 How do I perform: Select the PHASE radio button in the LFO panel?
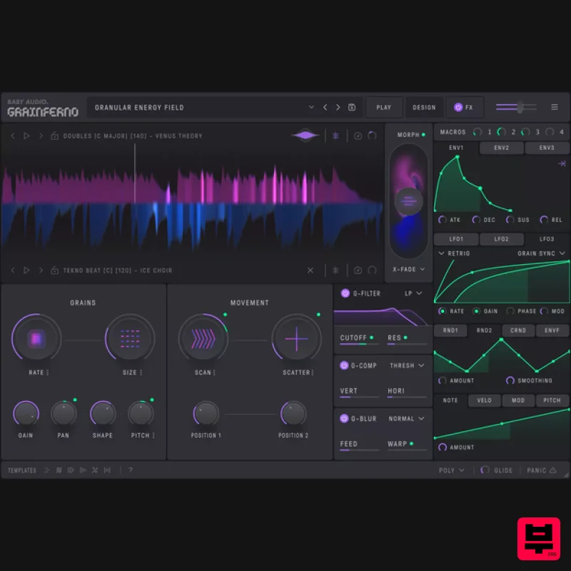coord(512,311)
